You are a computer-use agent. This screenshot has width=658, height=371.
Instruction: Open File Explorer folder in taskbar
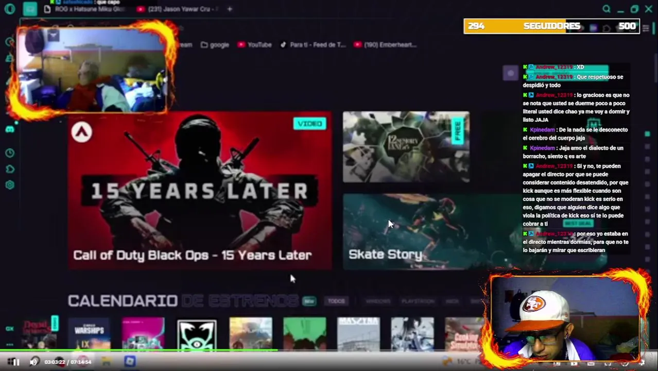pos(106,362)
